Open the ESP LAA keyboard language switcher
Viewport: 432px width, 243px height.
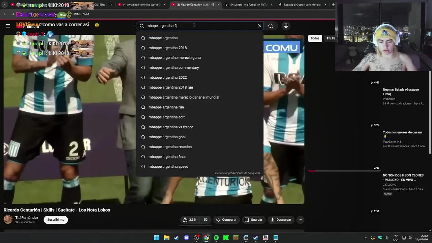396,238
